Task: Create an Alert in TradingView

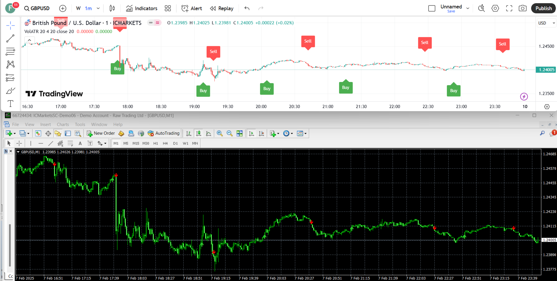Action: click(191, 8)
